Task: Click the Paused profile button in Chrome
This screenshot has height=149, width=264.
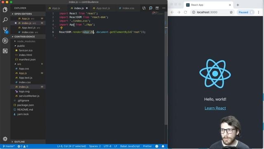Action: (245, 12)
